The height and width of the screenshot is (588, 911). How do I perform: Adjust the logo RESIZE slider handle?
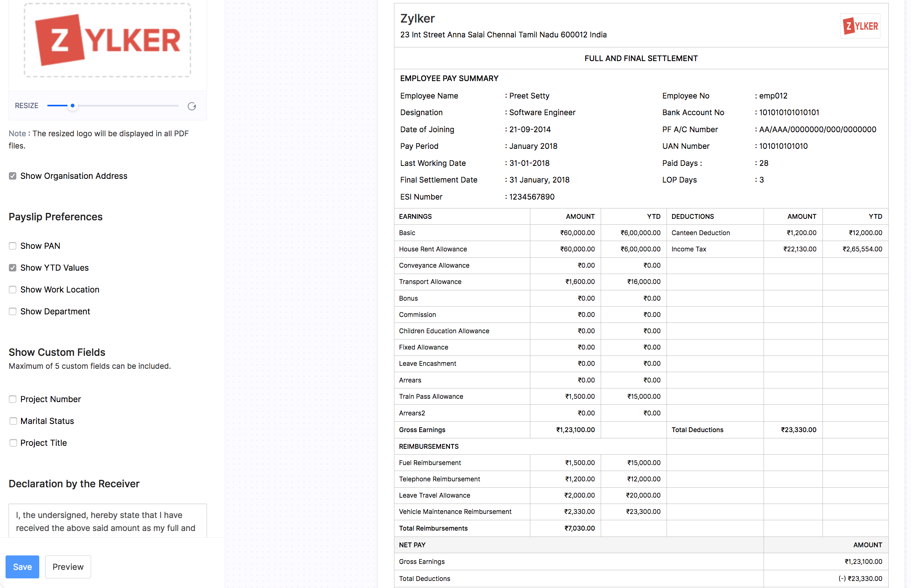click(x=73, y=106)
